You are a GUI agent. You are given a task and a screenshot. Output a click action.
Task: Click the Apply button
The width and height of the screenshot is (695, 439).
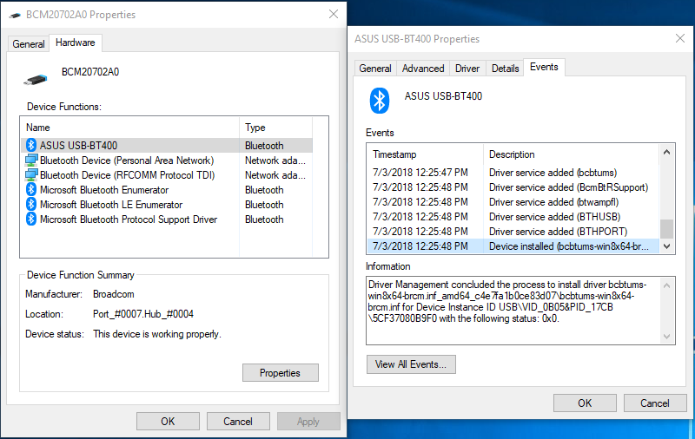pyautogui.click(x=308, y=422)
